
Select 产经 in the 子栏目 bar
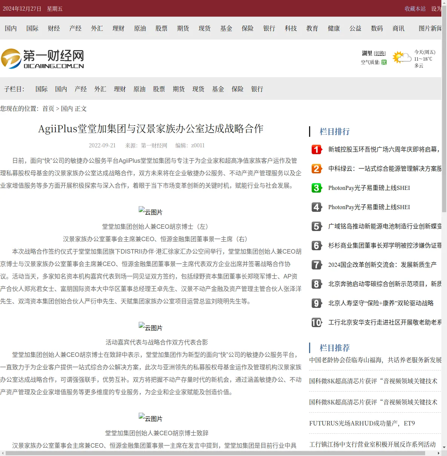pos(81,89)
